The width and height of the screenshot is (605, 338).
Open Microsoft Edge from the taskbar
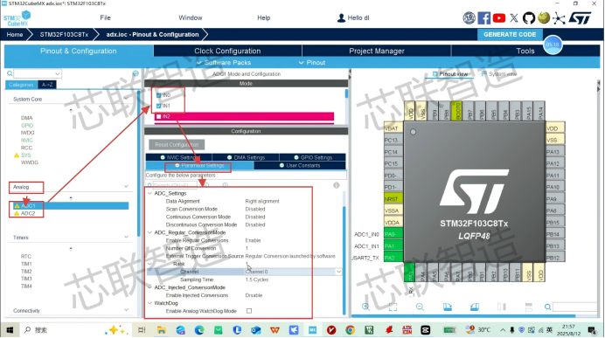click(199, 330)
